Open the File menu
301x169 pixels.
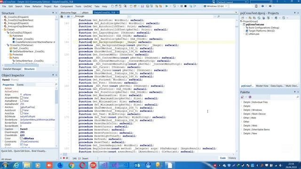coord(4,6)
